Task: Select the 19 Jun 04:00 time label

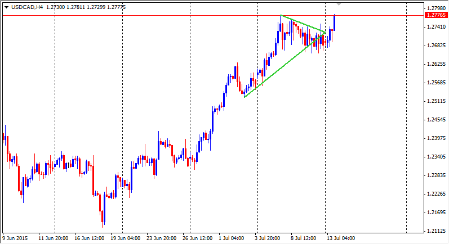Action: click(x=126, y=238)
